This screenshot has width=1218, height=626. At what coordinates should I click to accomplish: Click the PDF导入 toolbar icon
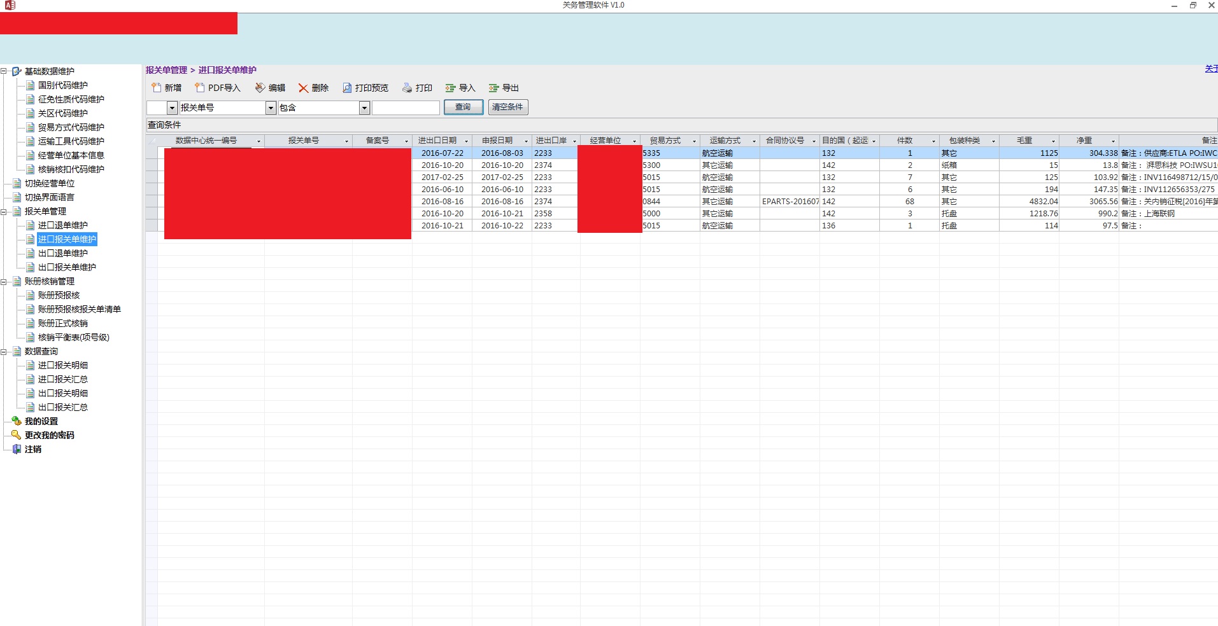click(x=199, y=88)
